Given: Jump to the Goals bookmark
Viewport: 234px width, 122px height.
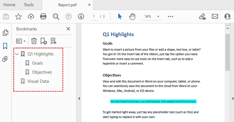Looking at the screenshot, I should click(37, 63).
